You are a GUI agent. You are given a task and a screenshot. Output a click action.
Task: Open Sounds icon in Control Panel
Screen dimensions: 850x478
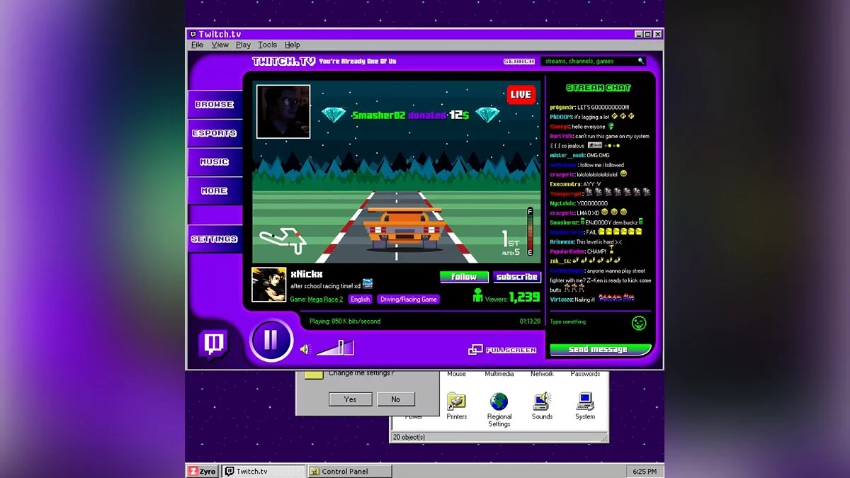(542, 406)
